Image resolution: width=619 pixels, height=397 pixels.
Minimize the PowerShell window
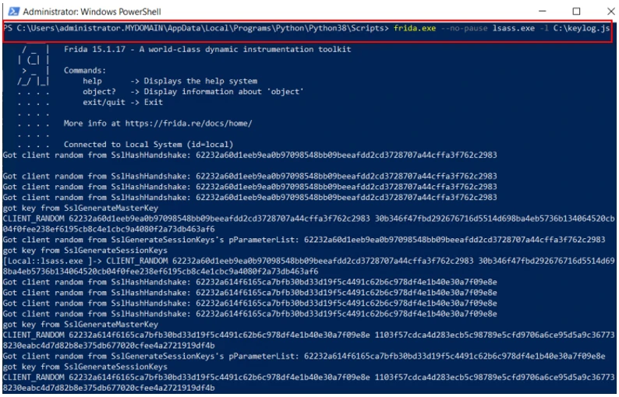(x=543, y=11)
